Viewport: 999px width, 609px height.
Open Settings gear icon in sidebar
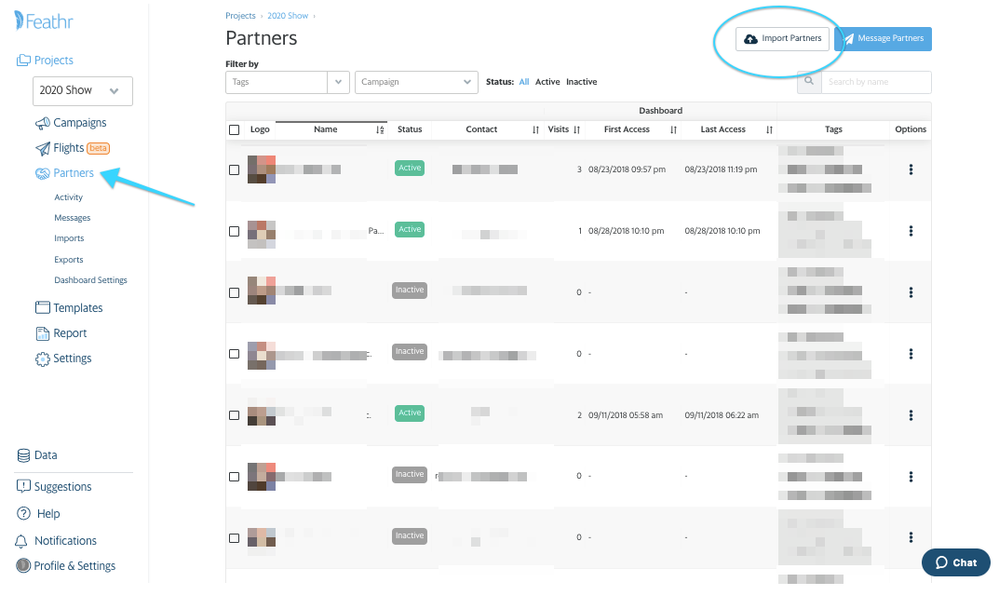tap(43, 359)
